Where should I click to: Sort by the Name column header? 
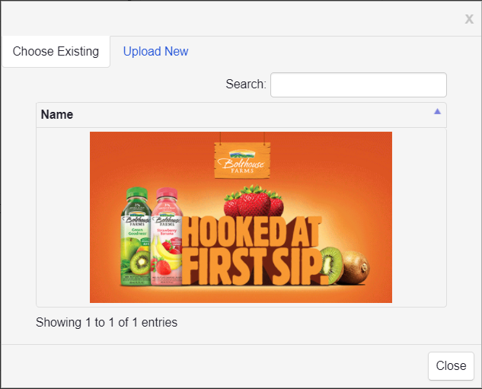[x=241, y=115]
